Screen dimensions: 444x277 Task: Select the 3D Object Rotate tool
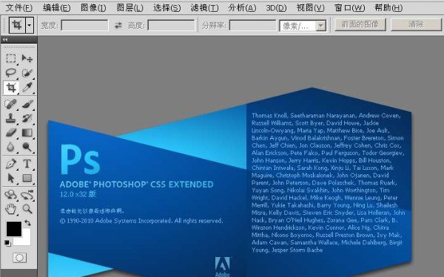pyautogui.click(x=11, y=194)
